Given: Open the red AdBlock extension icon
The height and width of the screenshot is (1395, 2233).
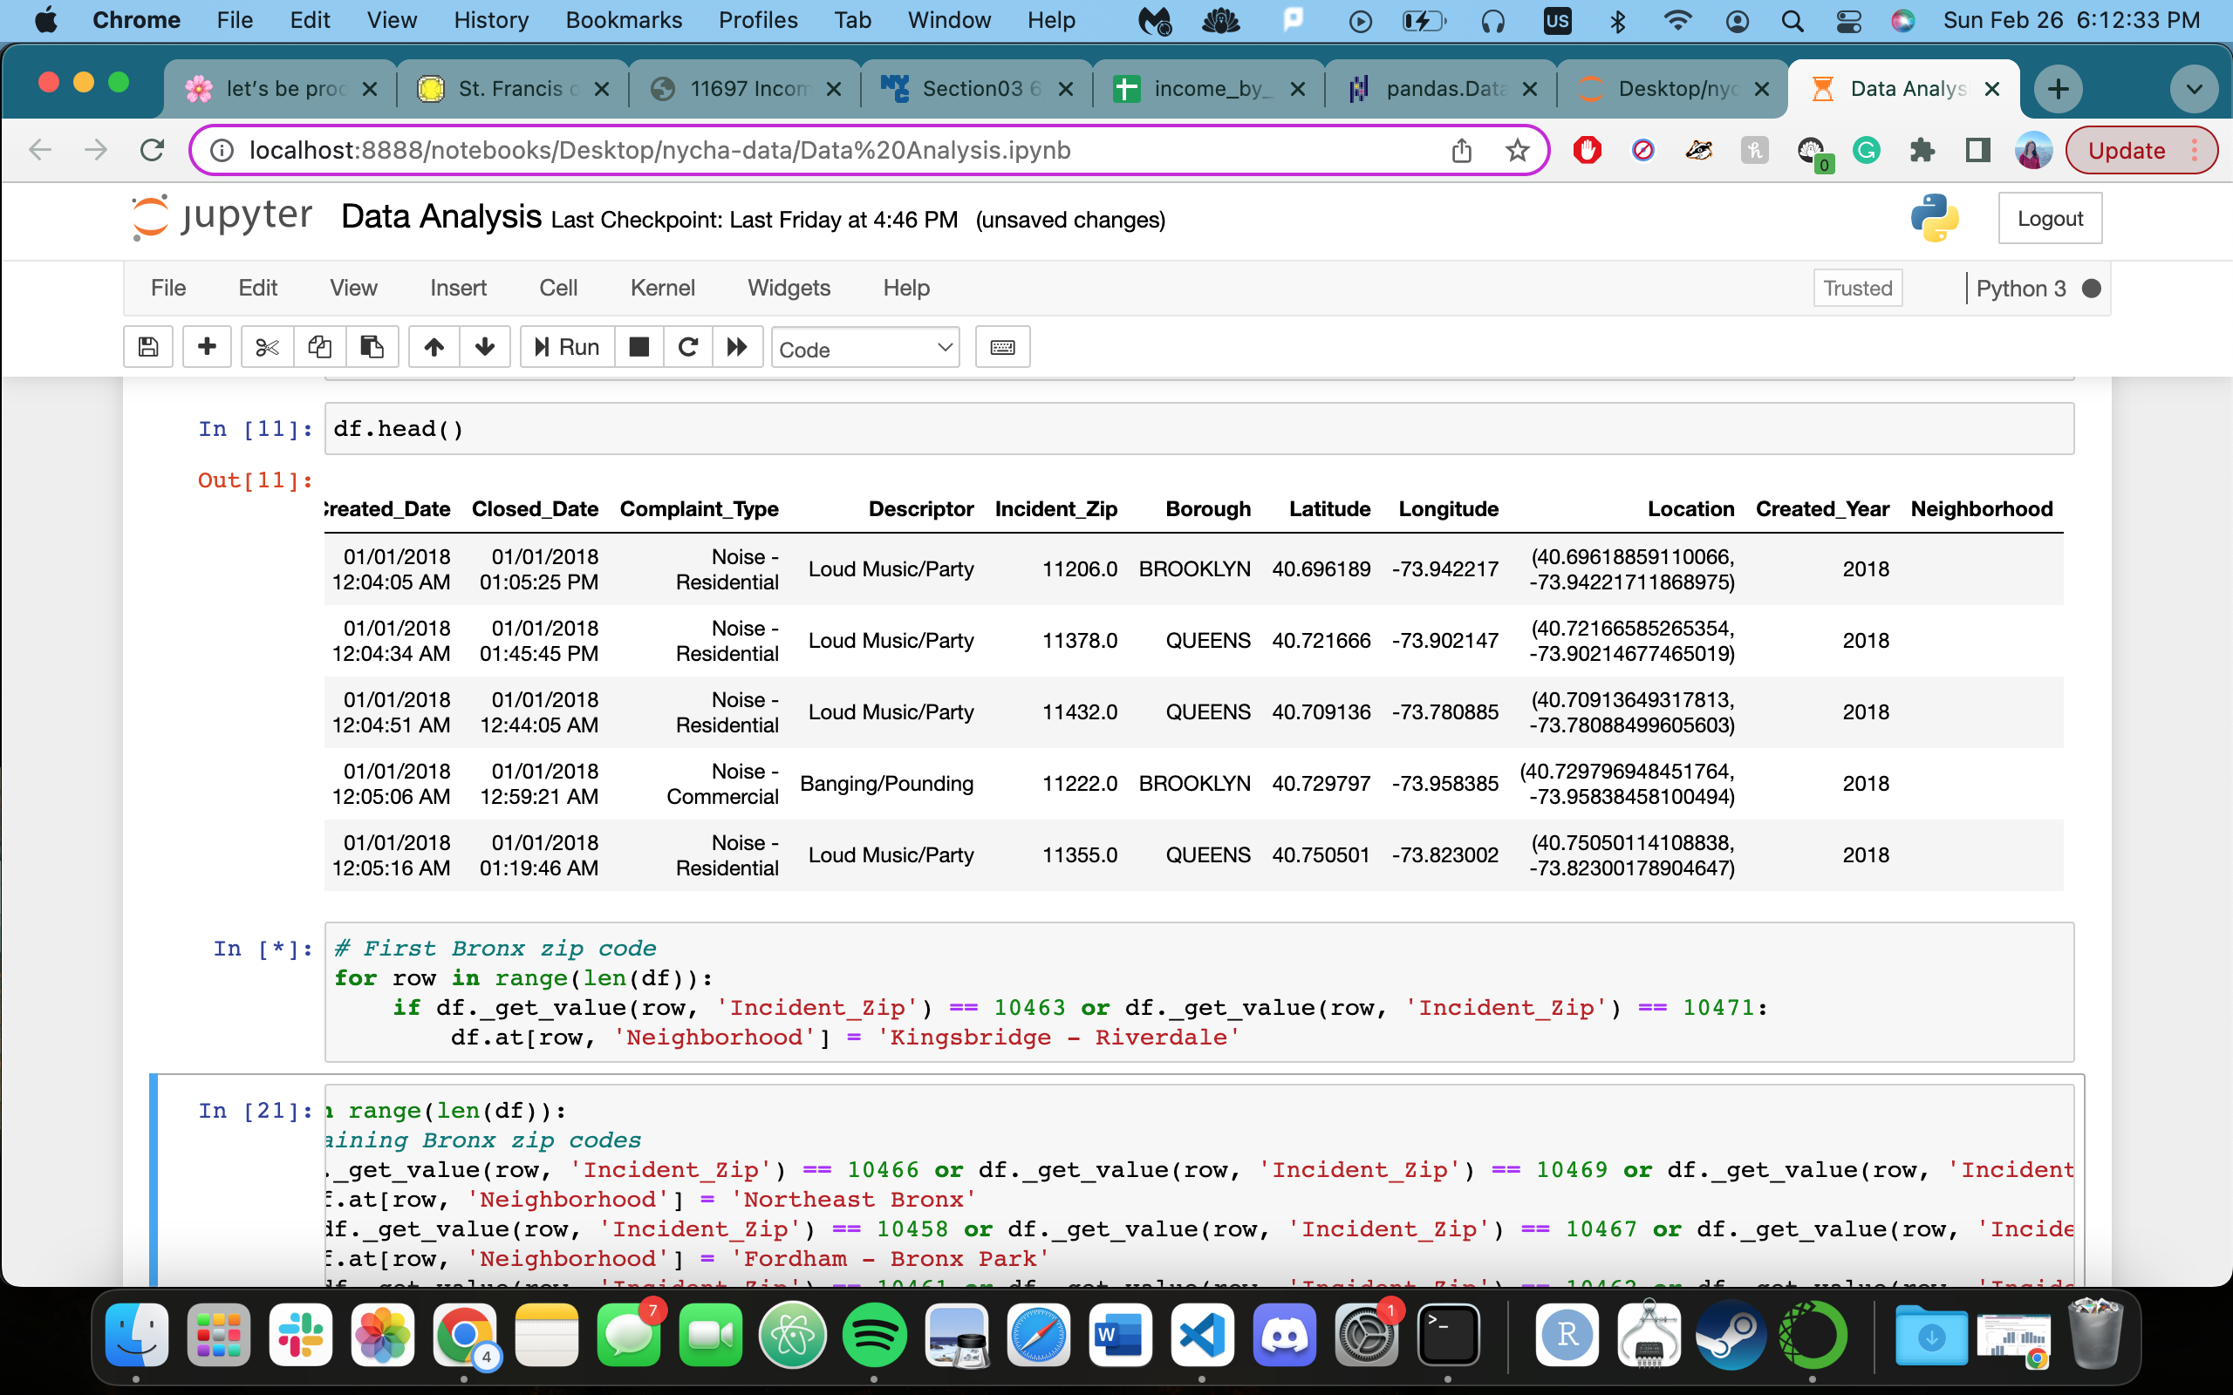Looking at the screenshot, I should [1588, 149].
